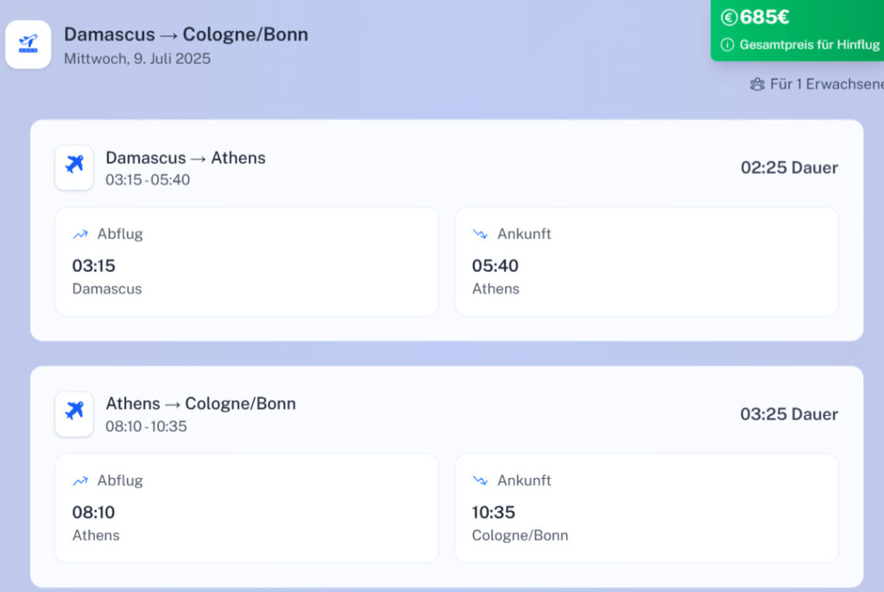The height and width of the screenshot is (592, 884).
Task: Click the Athens to Cologne/Bonn plane icon
Action: click(x=74, y=413)
